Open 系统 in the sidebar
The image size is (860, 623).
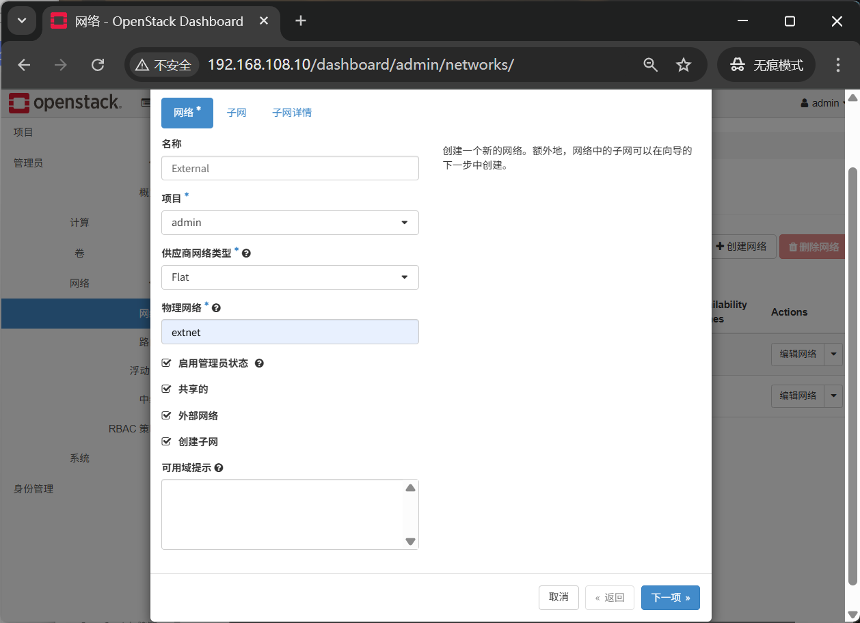coord(79,458)
